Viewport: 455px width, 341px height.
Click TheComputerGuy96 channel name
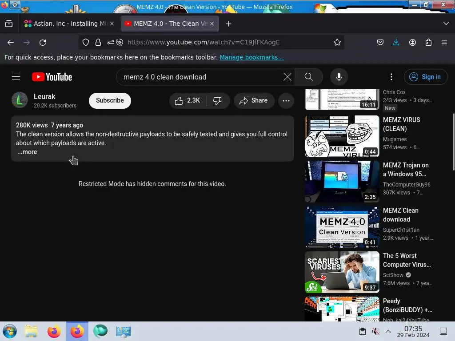point(407,185)
